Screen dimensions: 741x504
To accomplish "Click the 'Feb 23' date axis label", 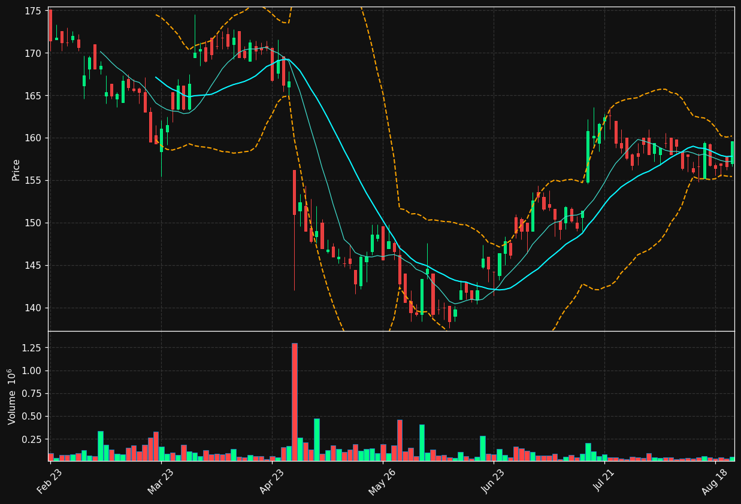I will click(x=50, y=481).
